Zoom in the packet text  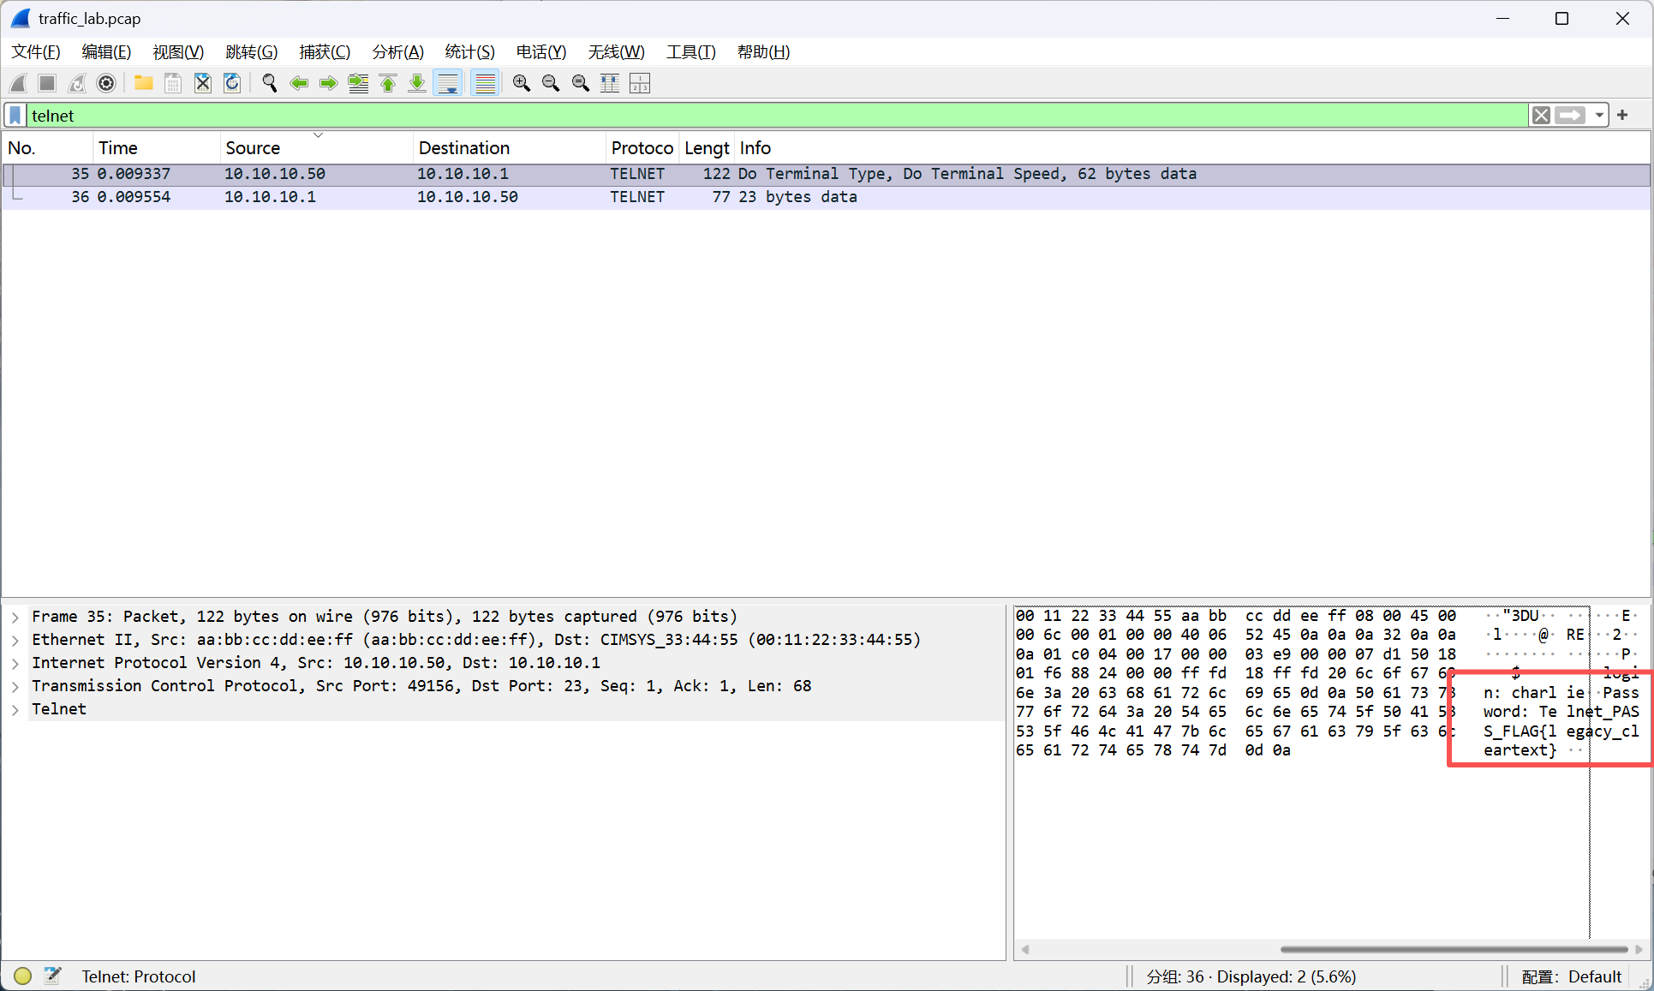[521, 83]
